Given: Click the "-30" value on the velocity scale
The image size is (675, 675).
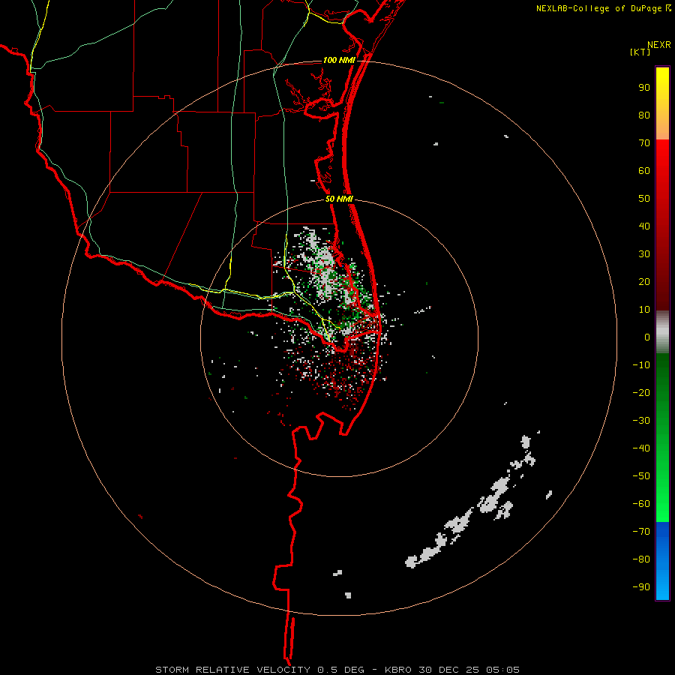Looking at the screenshot, I should click(x=641, y=421).
